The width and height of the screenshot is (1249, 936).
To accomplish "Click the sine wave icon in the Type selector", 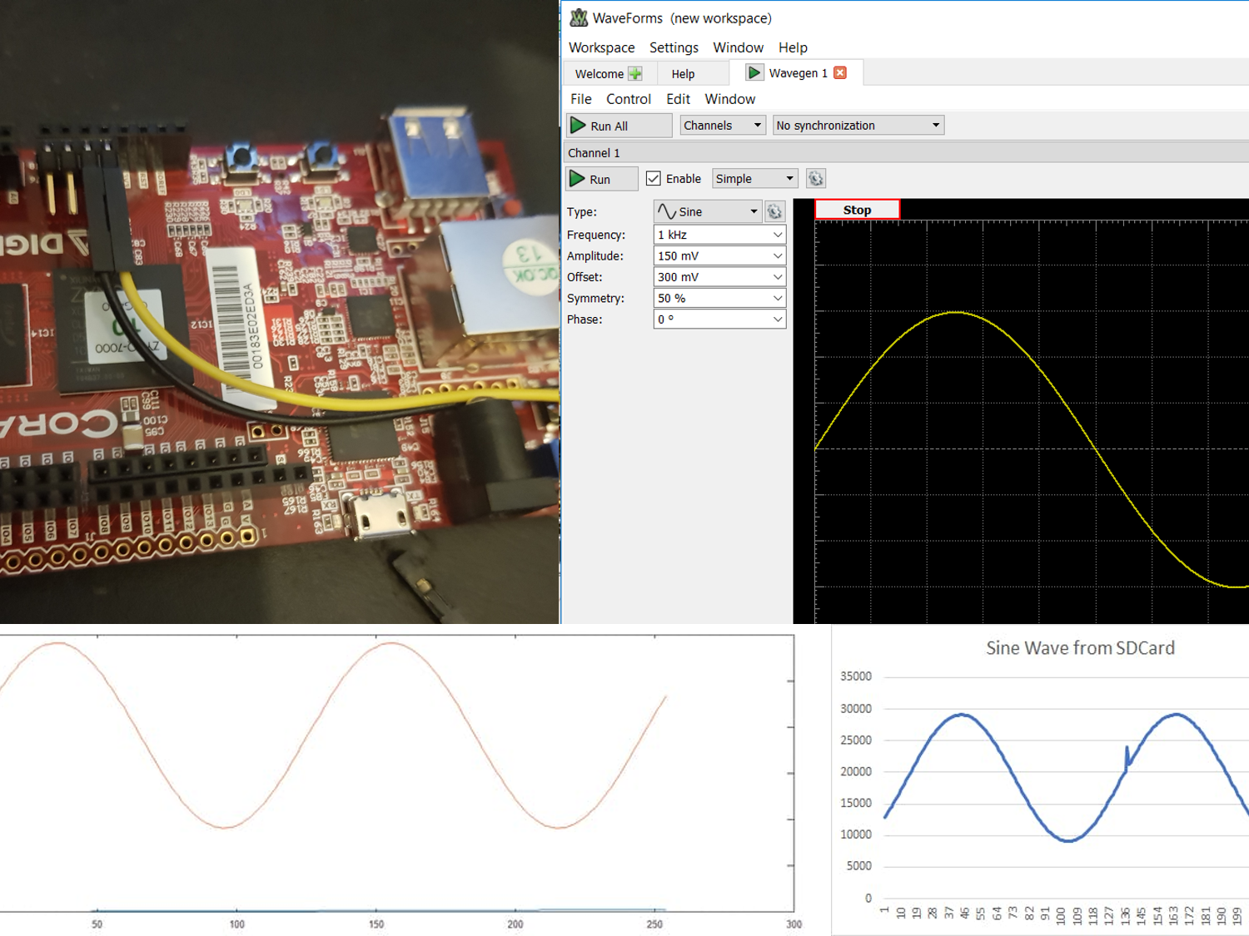I will click(668, 211).
